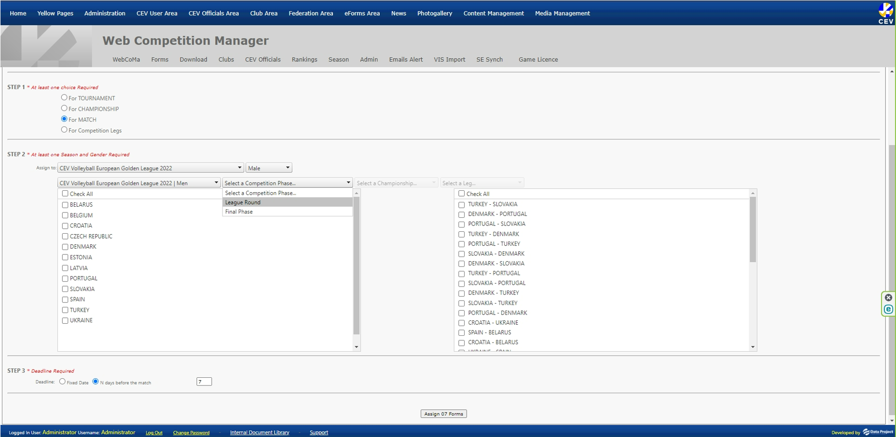
Task: Select the For TOURNAMENT radio button
Action: point(64,97)
